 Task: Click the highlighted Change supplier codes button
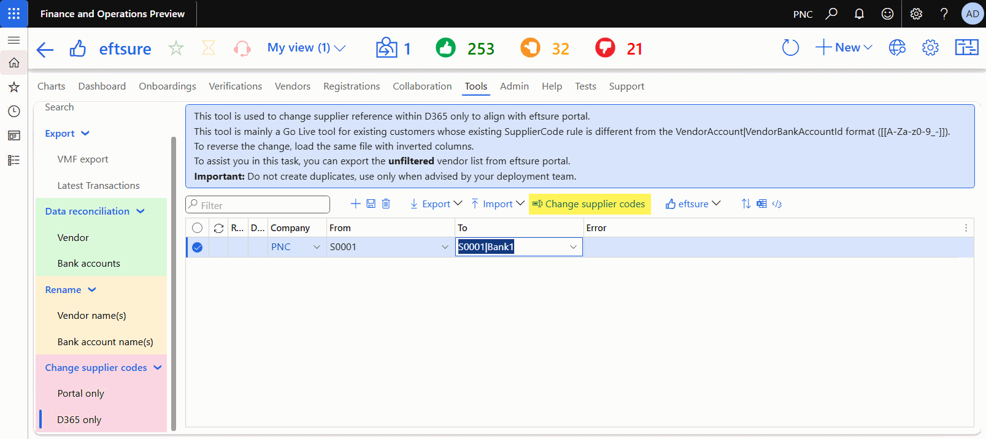[x=589, y=204]
